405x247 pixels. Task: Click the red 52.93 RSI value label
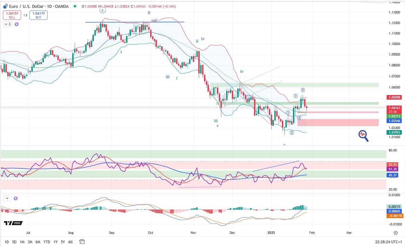[x=393, y=164]
